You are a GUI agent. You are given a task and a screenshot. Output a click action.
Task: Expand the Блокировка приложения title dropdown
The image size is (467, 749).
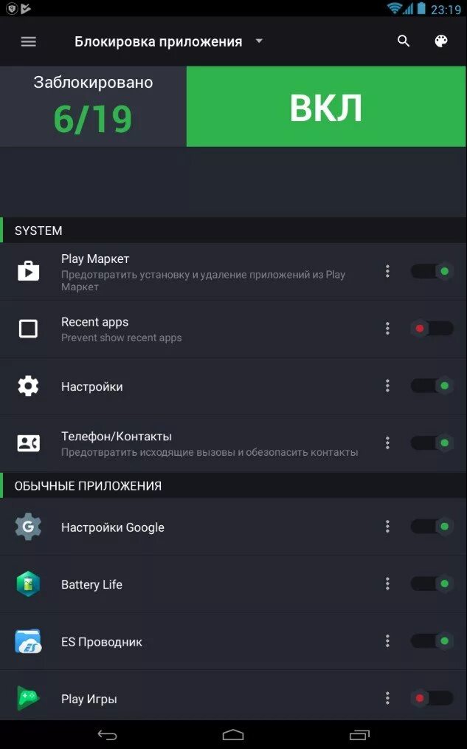259,41
